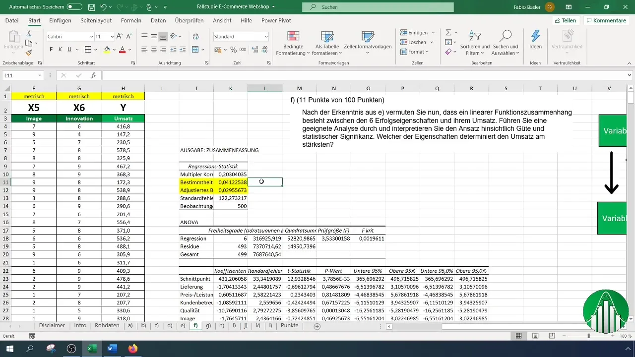Screen dimensions: 635x357
Task: Align text left
Action: pos(144,50)
